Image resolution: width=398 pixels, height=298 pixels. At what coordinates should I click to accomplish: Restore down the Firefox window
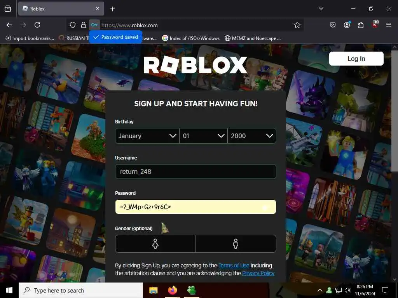click(x=371, y=9)
